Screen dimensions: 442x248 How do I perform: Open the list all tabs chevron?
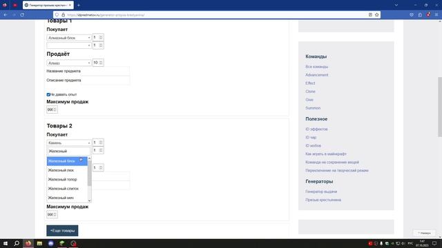(x=396, y=5)
